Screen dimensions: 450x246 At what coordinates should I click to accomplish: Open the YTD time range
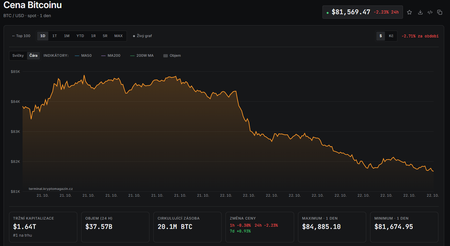[x=80, y=36]
